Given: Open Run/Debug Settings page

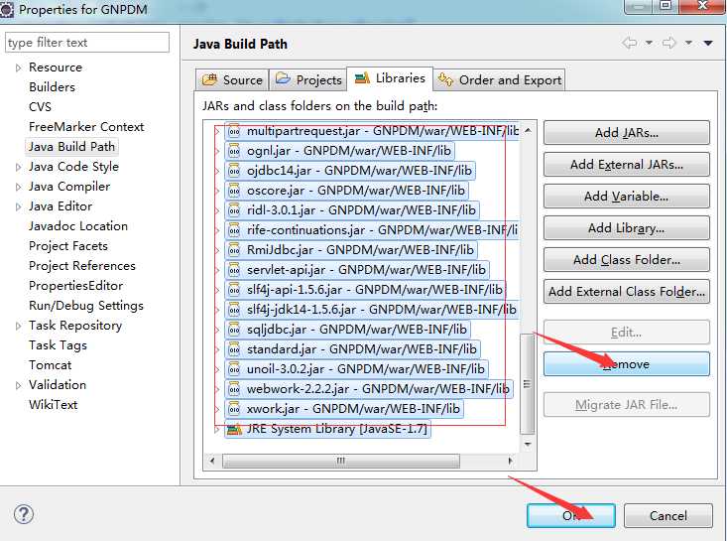Looking at the screenshot, I should [x=86, y=306].
